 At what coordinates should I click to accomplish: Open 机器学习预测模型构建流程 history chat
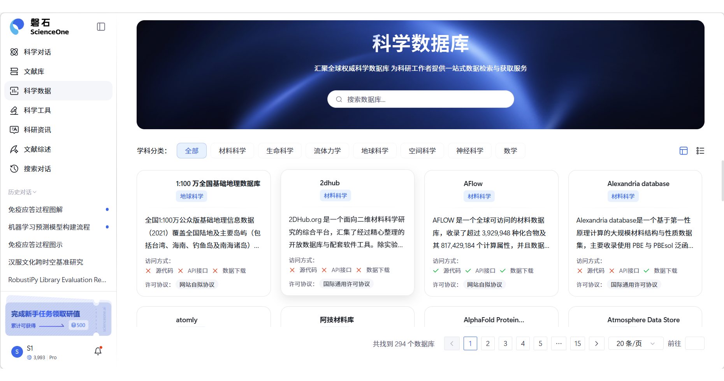point(58,227)
